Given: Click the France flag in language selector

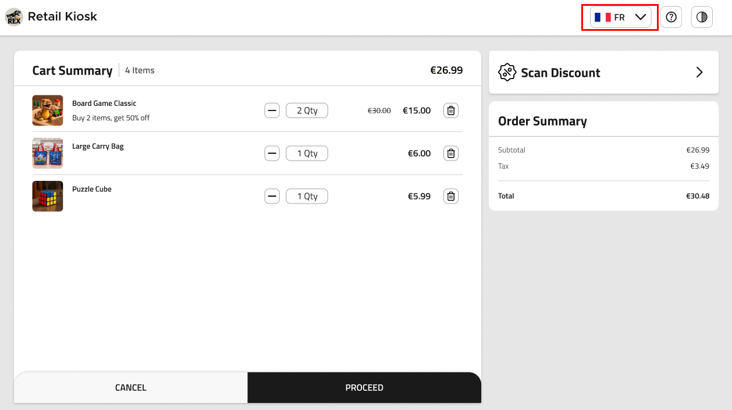Looking at the screenshot, I should click(x=602, y=17).
